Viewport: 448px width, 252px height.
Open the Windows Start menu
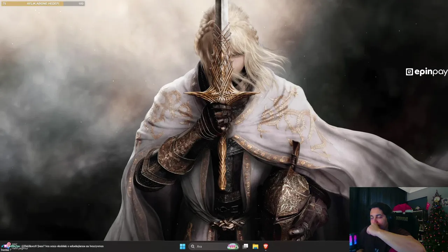pyautogui.click(x=182, y=246)
